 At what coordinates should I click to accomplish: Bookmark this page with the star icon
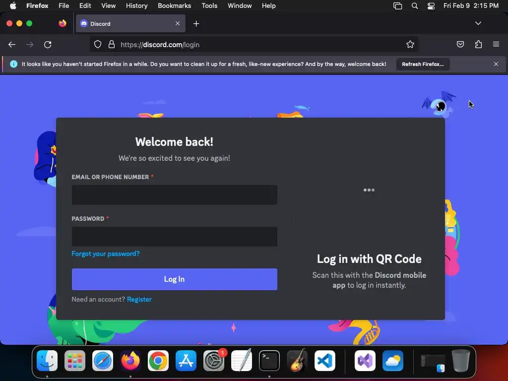(x=410, y=44)
